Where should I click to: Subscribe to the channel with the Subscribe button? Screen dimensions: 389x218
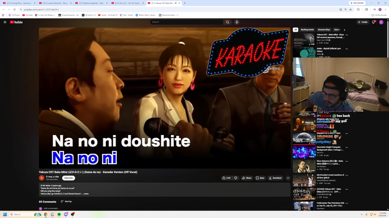coord(69,178)
